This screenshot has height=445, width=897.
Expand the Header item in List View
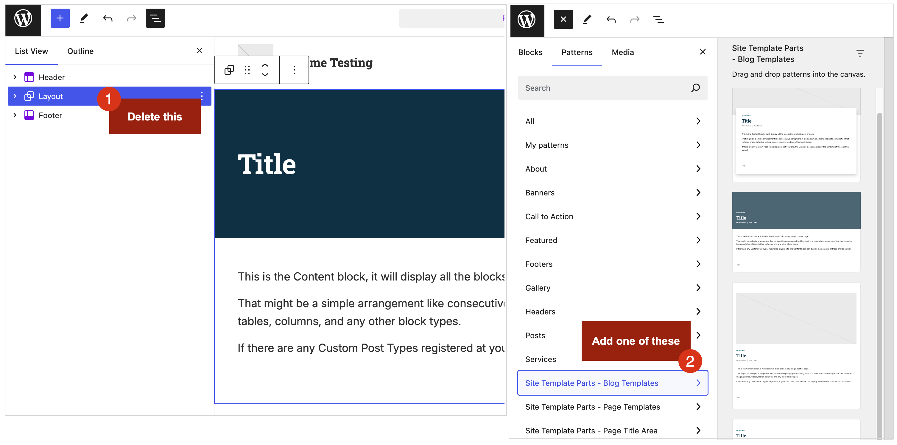(15, 77)
